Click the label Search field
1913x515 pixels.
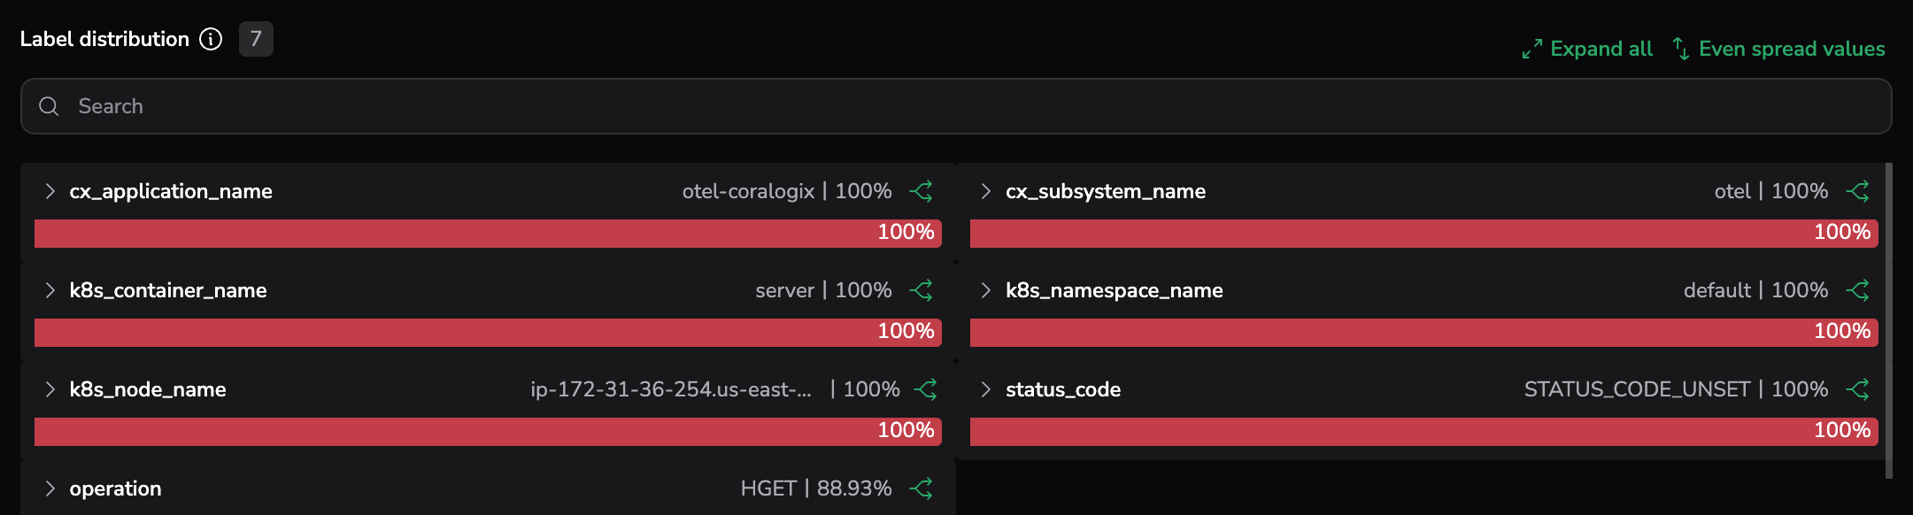point(956,106)
